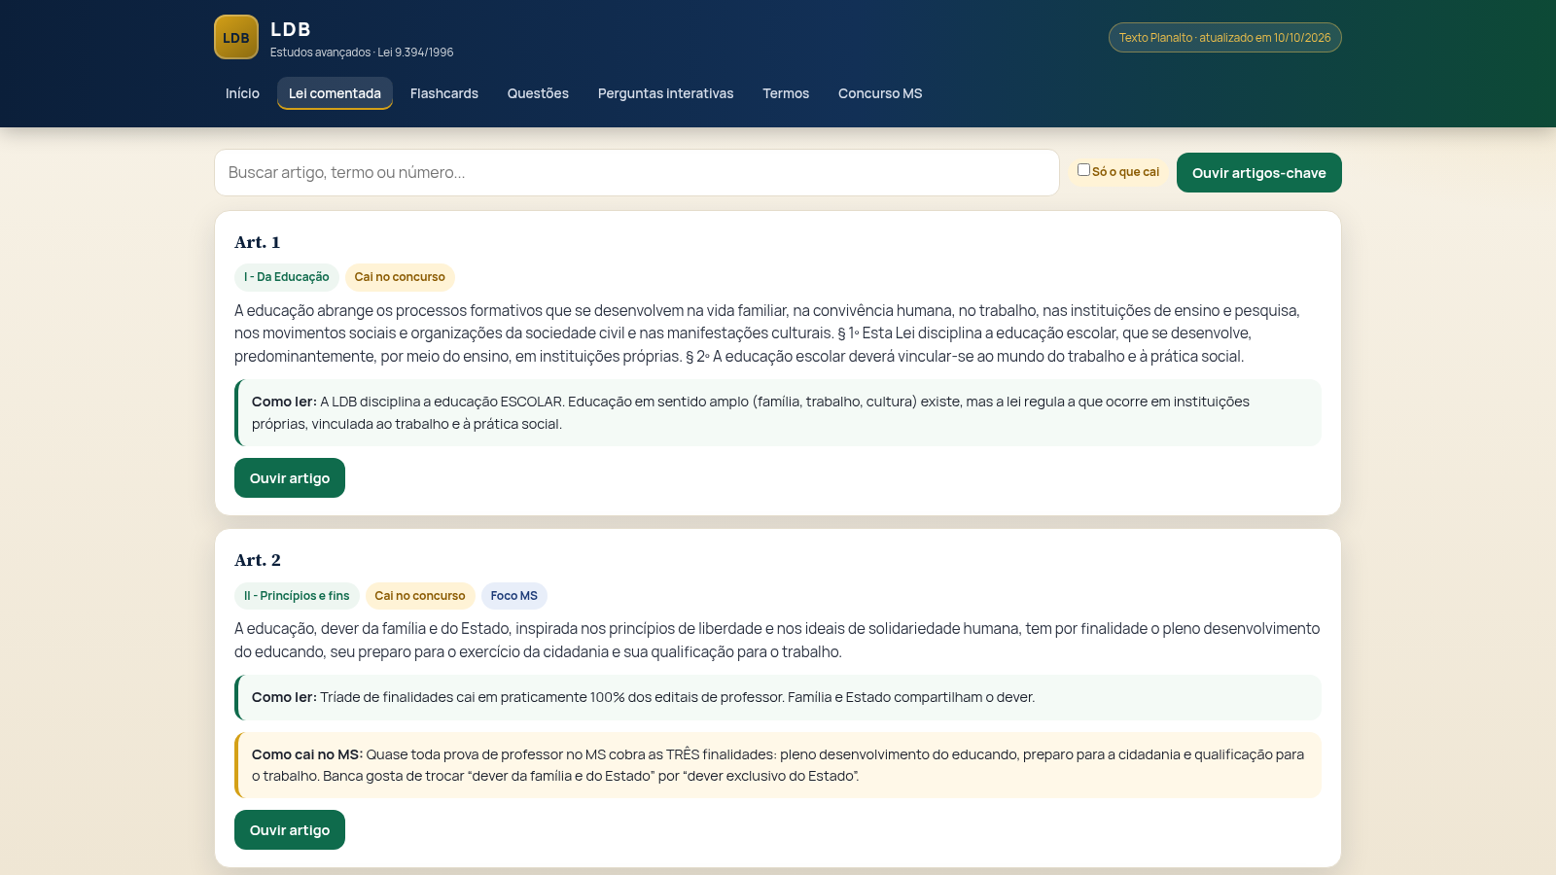Click the 'Foco MS' tag
Viewport: 1556px width, 875px height.
click(x=514, y=596)
